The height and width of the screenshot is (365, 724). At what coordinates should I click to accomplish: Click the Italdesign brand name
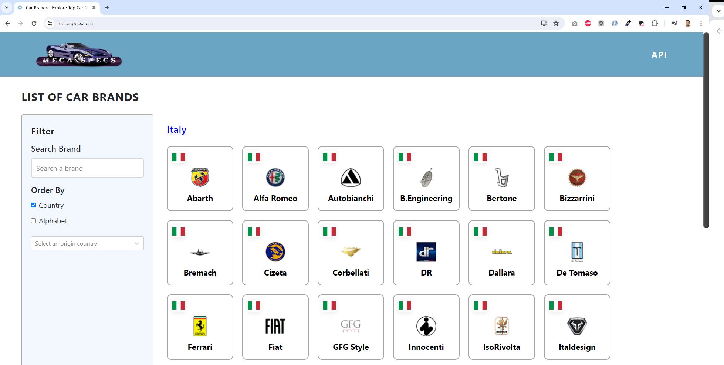pyautogui.click(x=577, y=347)
